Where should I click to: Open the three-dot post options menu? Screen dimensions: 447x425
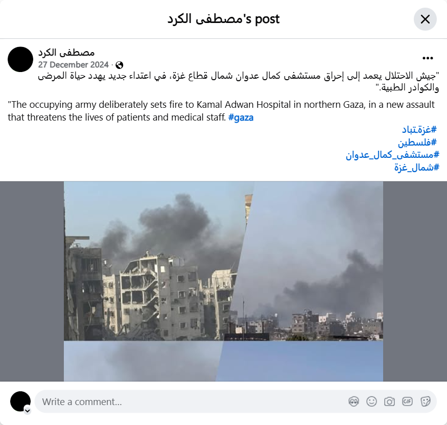pyautogui.click(x=428, y=58)
